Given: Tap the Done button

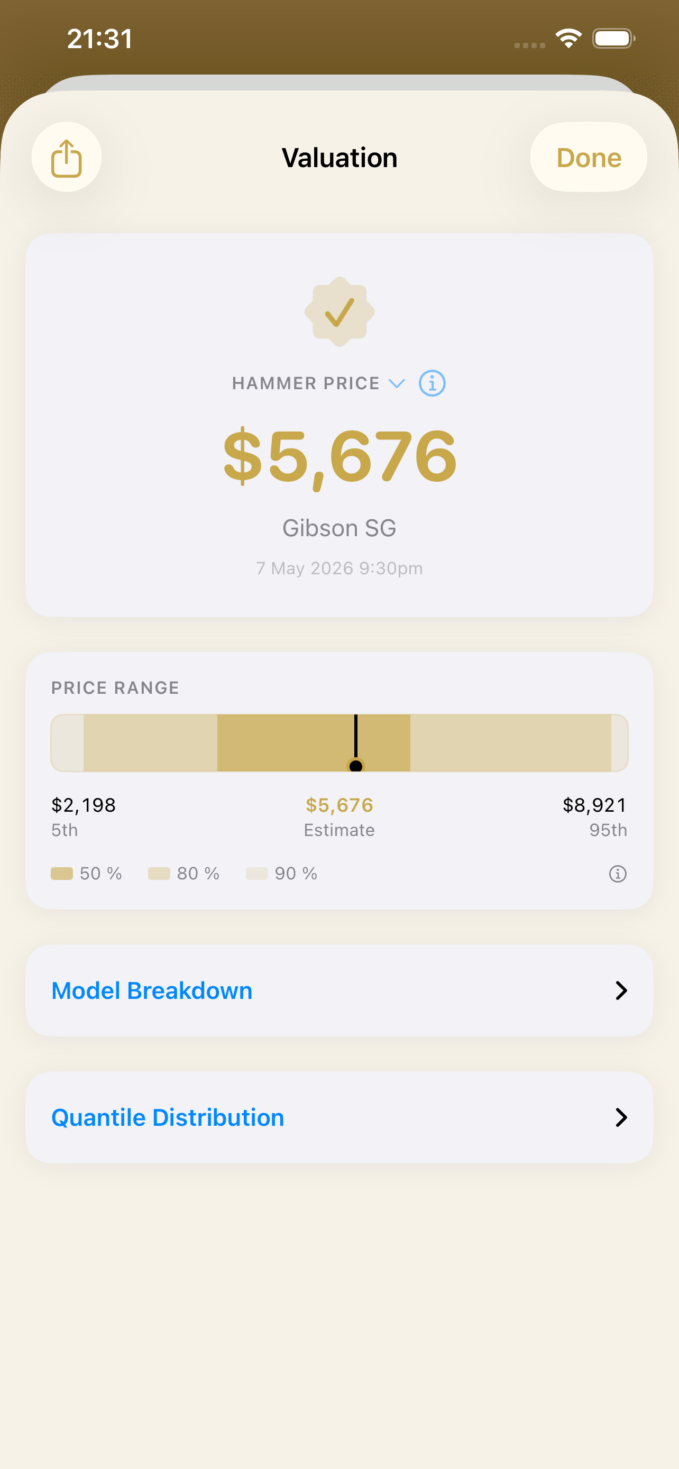Looking at the screenshot, I should pos(589,158).
